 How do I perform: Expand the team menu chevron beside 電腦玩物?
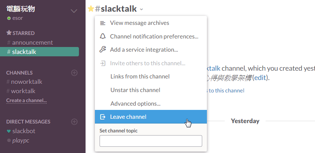[74, 11]
